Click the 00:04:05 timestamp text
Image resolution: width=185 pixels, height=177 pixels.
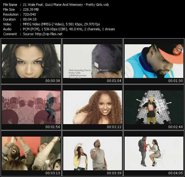coord(176,173)
